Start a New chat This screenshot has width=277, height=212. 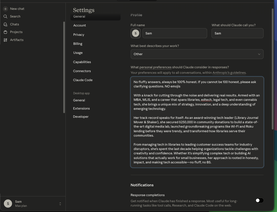pyautogui.click(x=17, y=8)
